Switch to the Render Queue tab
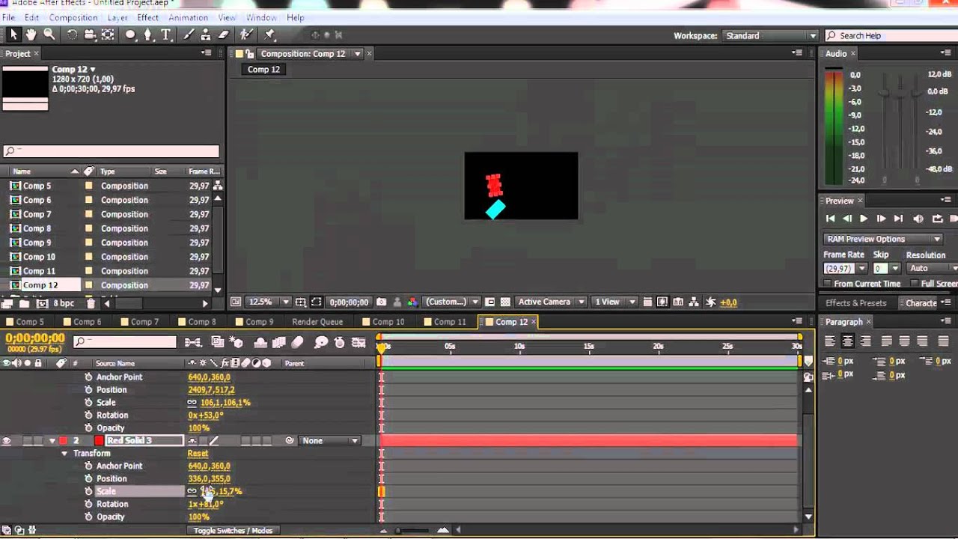Screen dimensions: 958x539 tap(317, 322)
